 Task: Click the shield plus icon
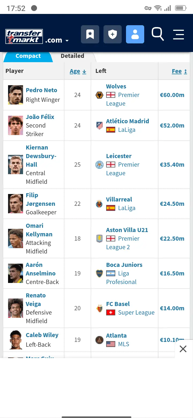[113, 34]
